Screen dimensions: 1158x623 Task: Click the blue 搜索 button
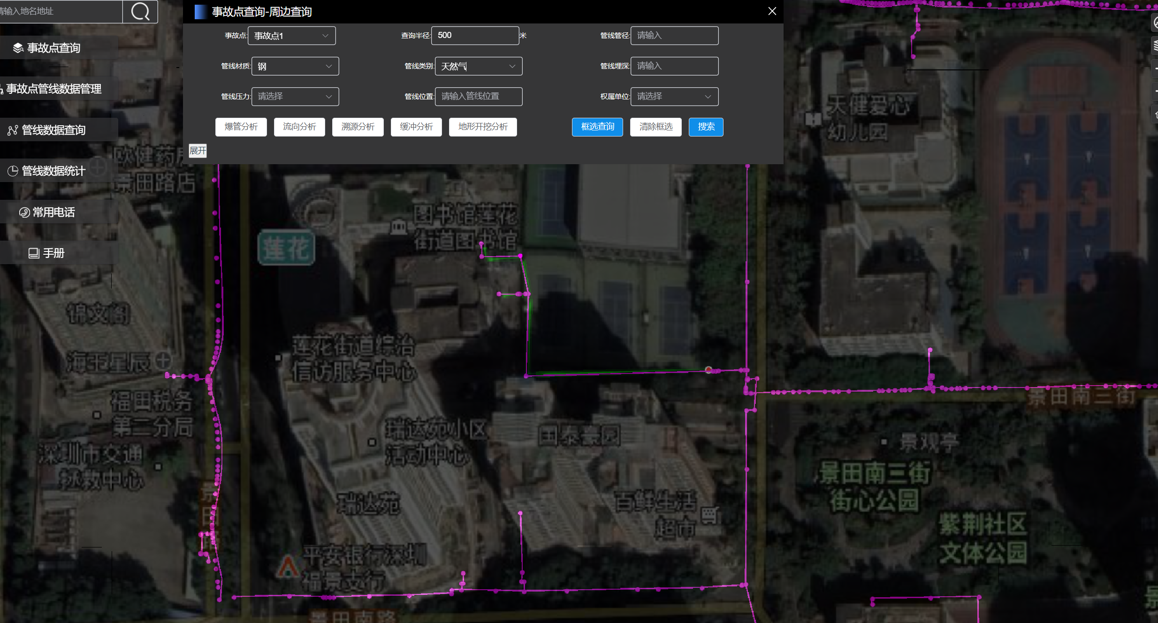pyautogui.click(x=706, y=127)
